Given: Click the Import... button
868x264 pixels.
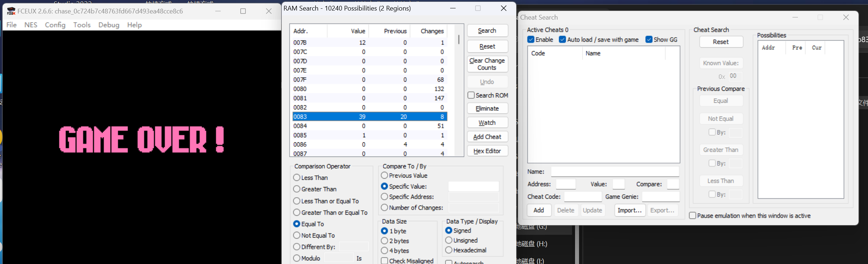Looking at the screenshot, I should pos(629,210).
